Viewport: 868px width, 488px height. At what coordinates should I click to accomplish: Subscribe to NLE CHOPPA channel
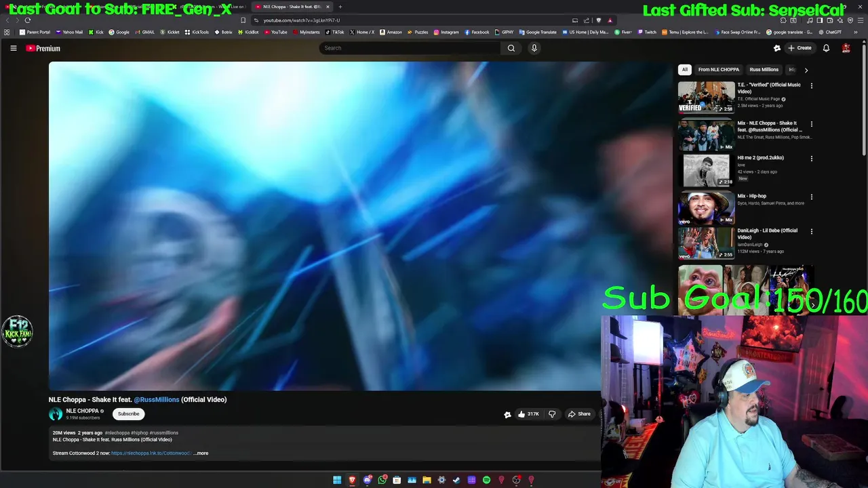point(128,414)
